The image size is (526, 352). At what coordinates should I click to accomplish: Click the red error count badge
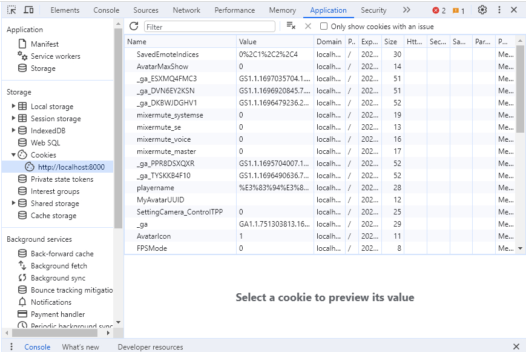point(439,10)
